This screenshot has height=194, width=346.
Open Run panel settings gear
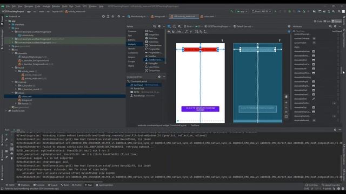(335, 130)
